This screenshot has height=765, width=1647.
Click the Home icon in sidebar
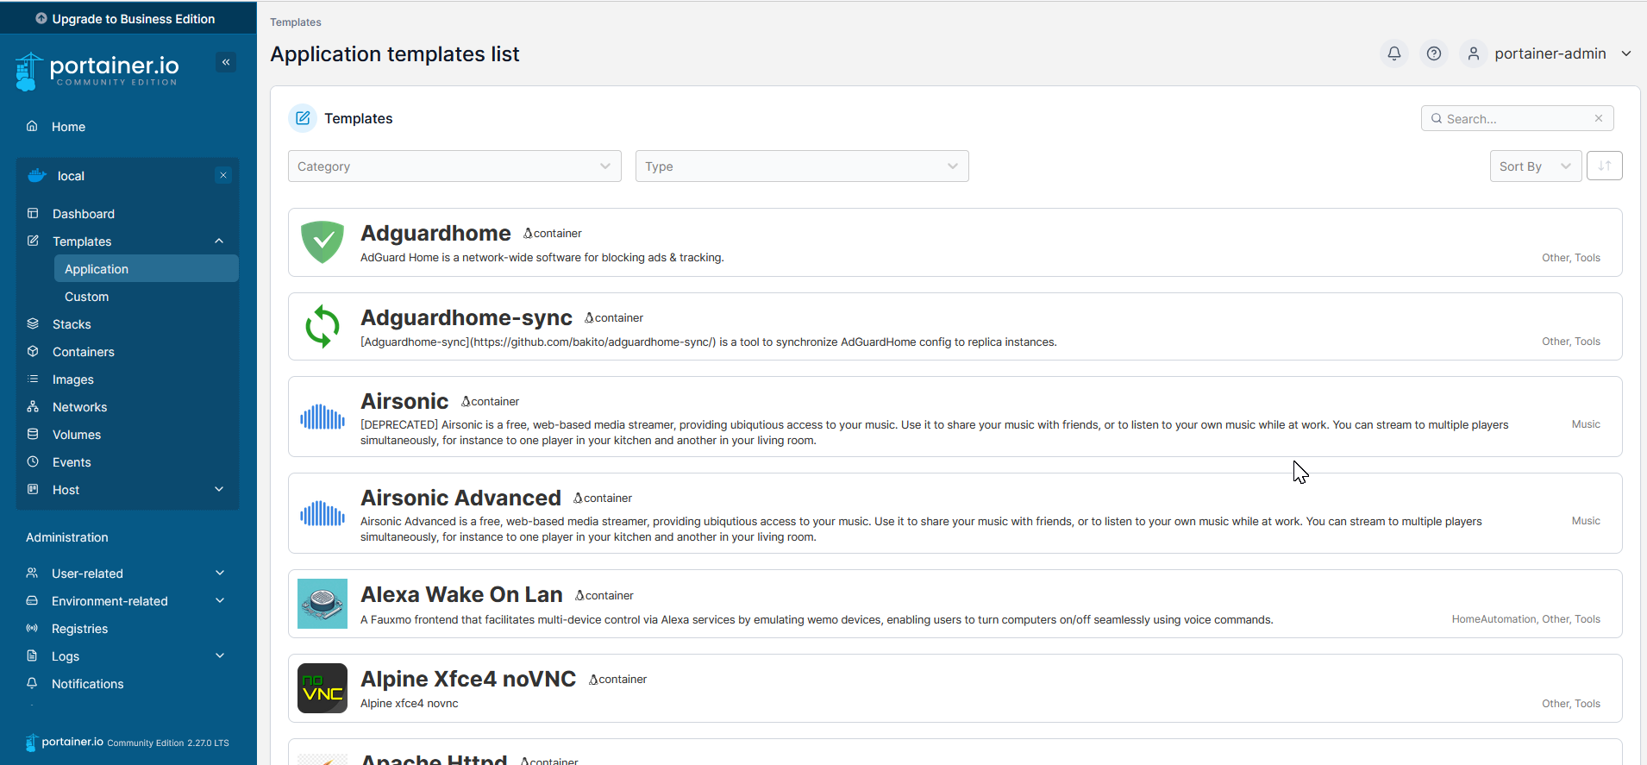click(x=32, y=126)
